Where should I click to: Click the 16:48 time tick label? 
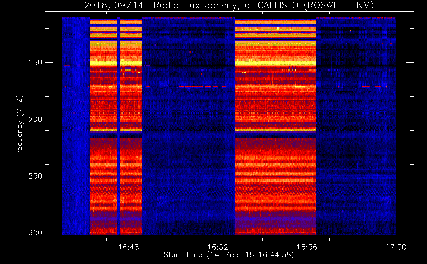129,247
